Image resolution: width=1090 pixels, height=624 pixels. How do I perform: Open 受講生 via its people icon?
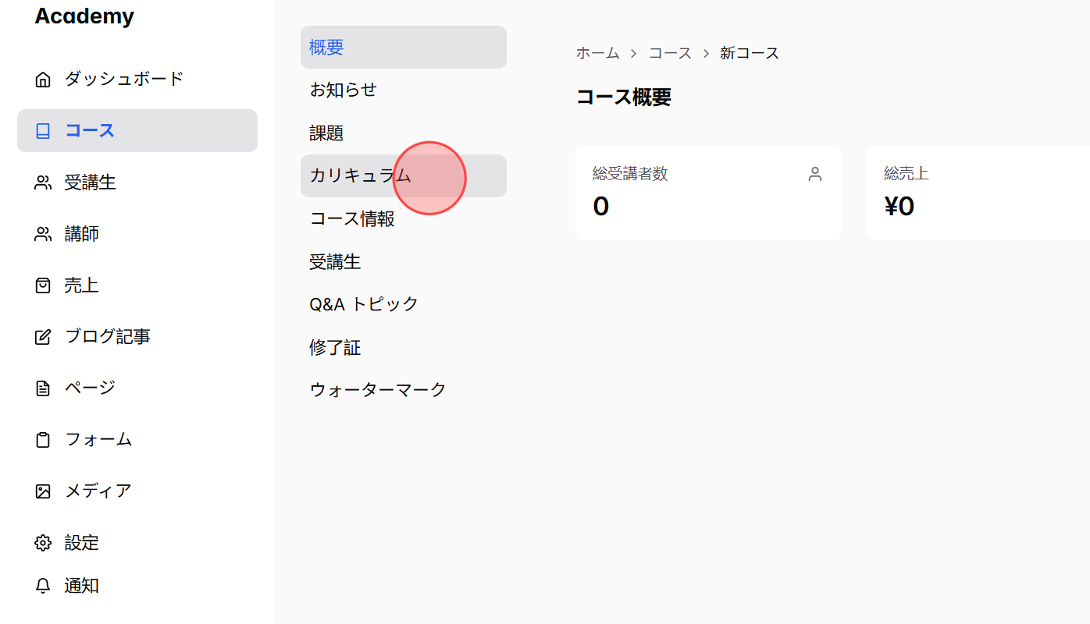click(43, 182)
